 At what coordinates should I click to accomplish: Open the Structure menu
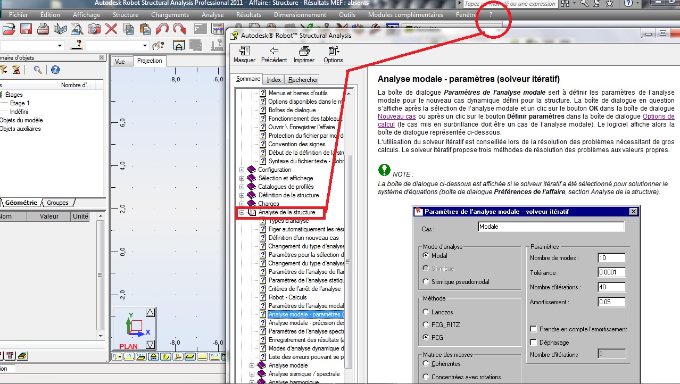click(x=126, y=15)
